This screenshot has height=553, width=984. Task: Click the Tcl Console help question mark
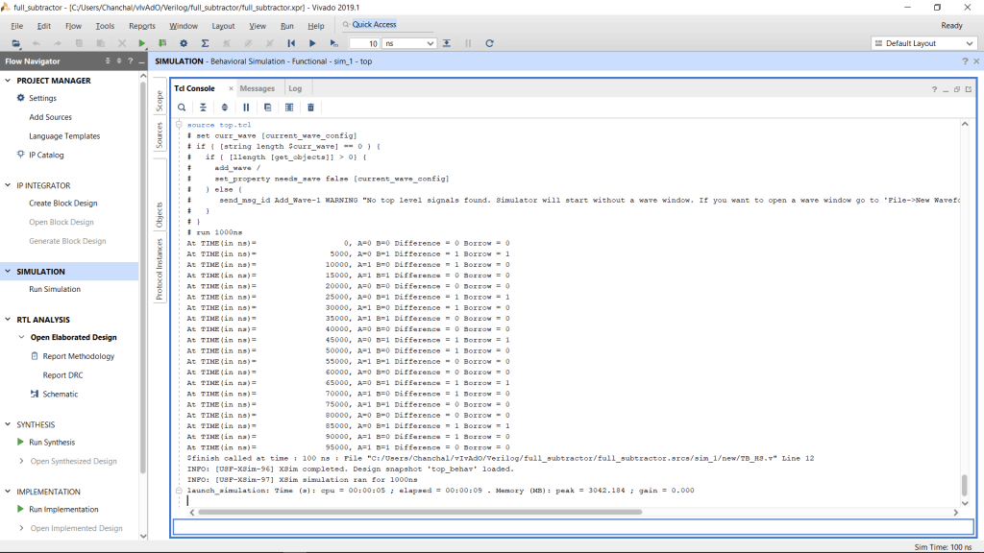pyautogui.click(x=934, y=89)
